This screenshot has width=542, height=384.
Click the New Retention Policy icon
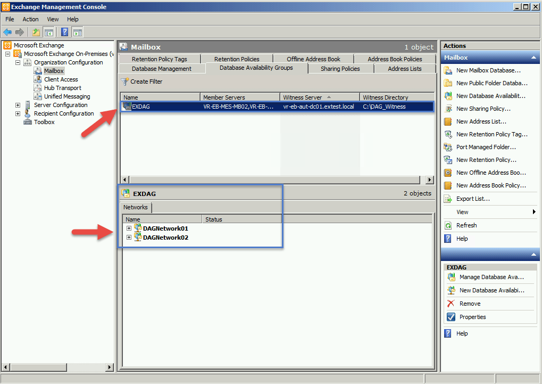point(448,160)
